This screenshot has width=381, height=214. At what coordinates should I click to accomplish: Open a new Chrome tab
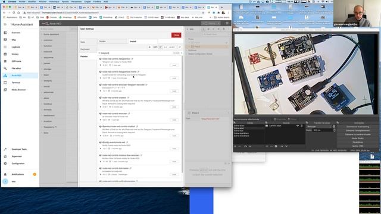click(222, 7)
